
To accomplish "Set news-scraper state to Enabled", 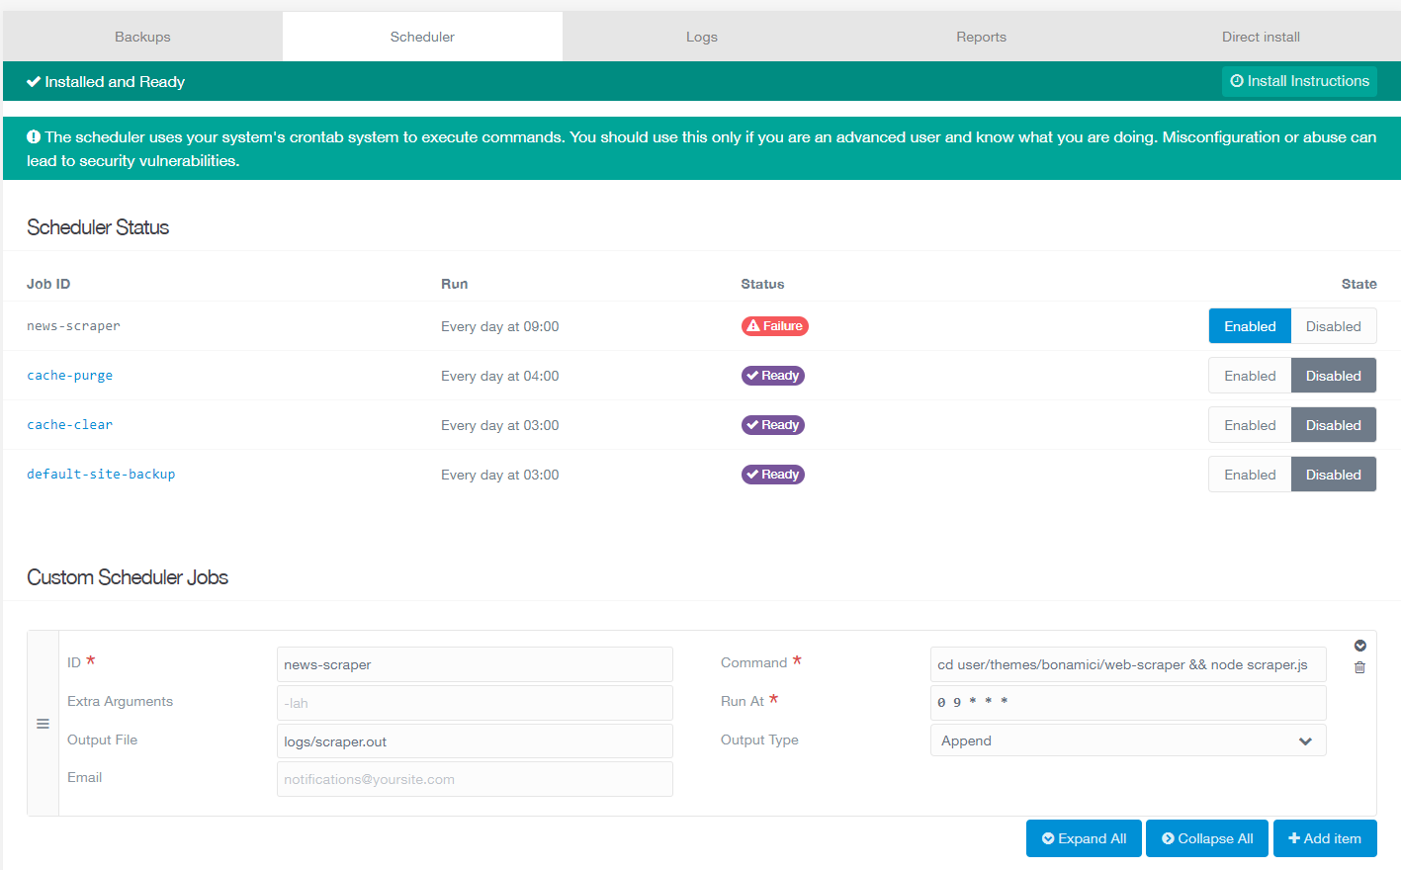I will click(x=1250, y=326).
